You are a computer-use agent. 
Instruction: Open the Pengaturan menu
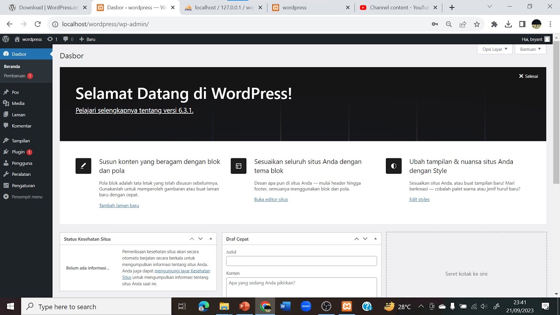pyautogui.click(x=26, y=185)
